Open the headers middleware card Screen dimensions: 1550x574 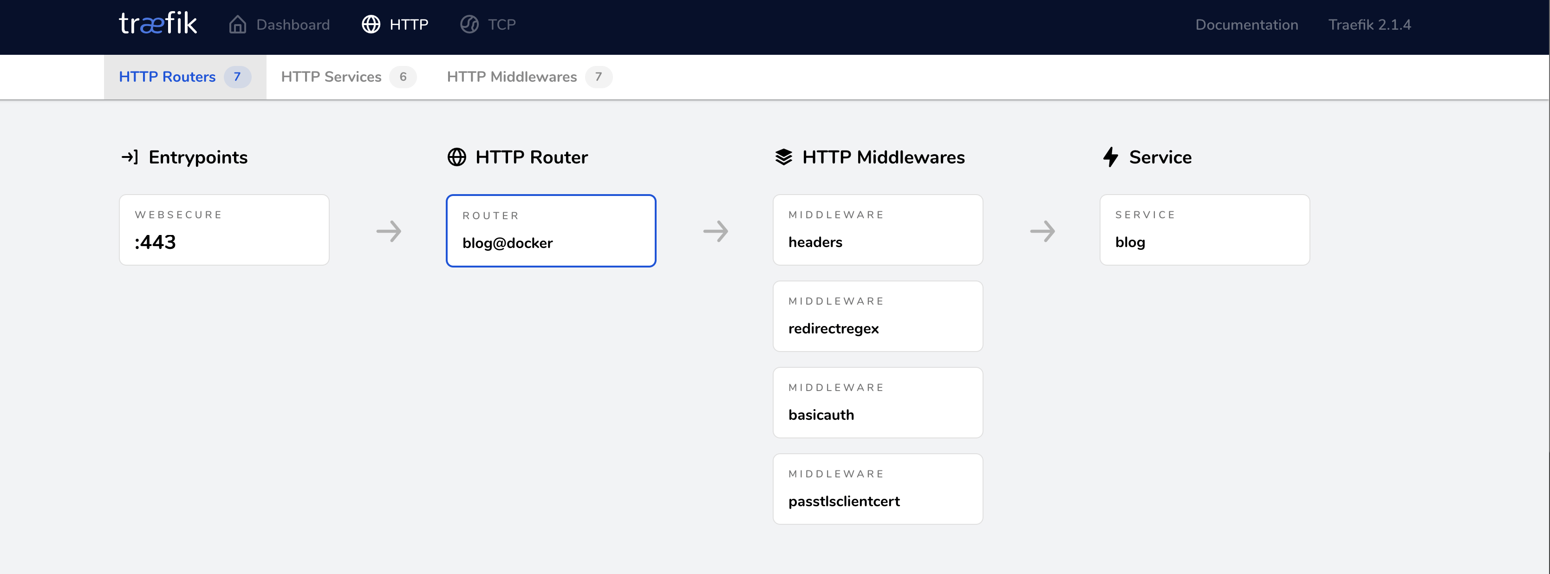[x=877, y=230]
